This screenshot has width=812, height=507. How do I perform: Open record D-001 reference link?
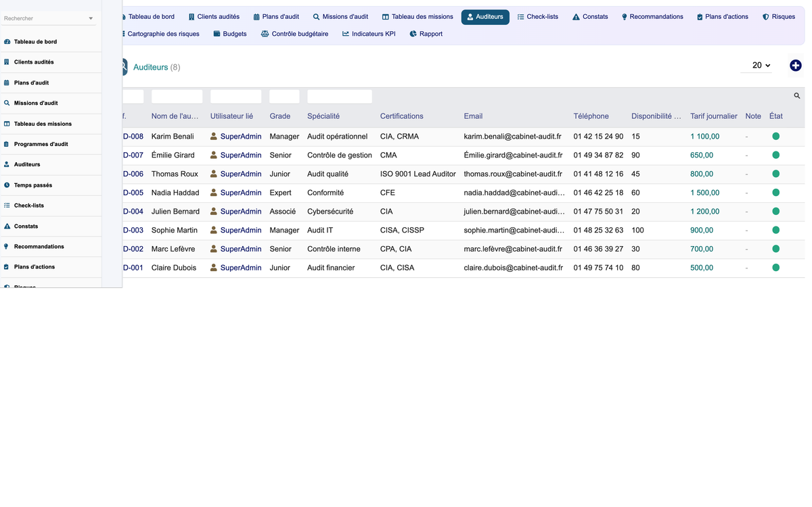point(133,268)
